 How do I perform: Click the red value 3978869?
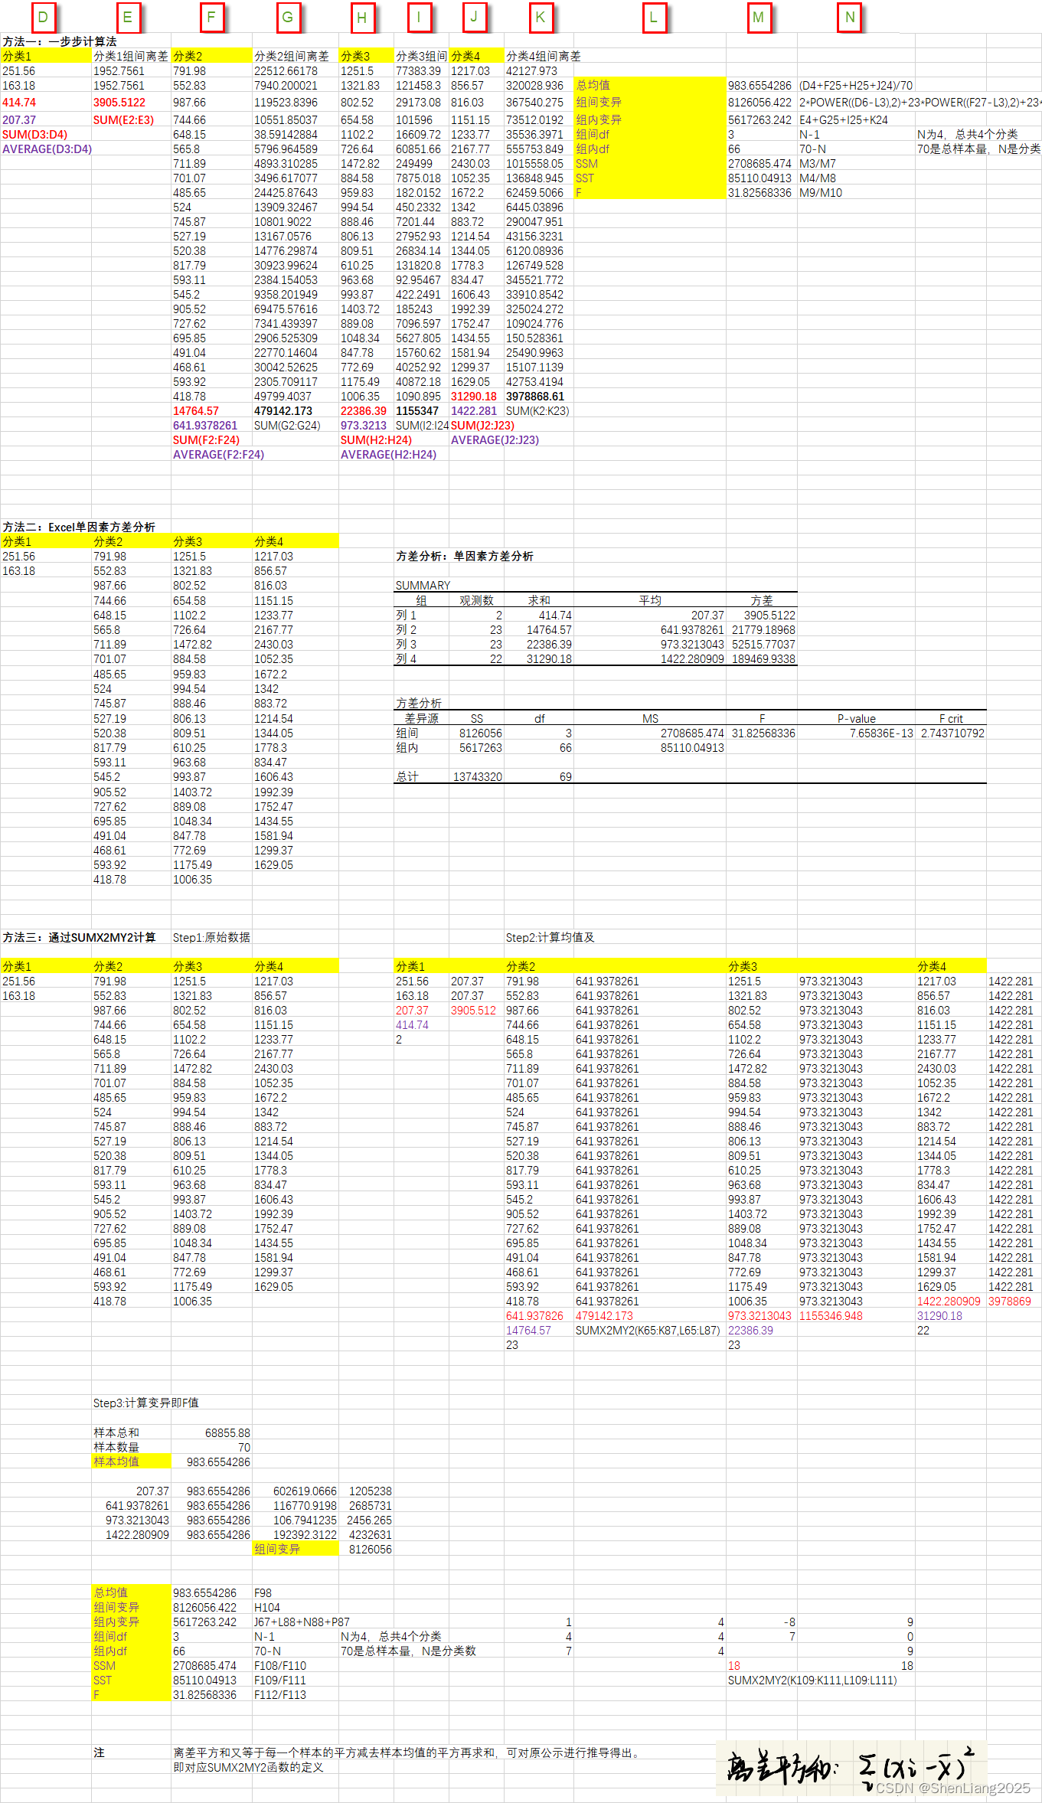pyautogui.click(x=1010, y=1301)
